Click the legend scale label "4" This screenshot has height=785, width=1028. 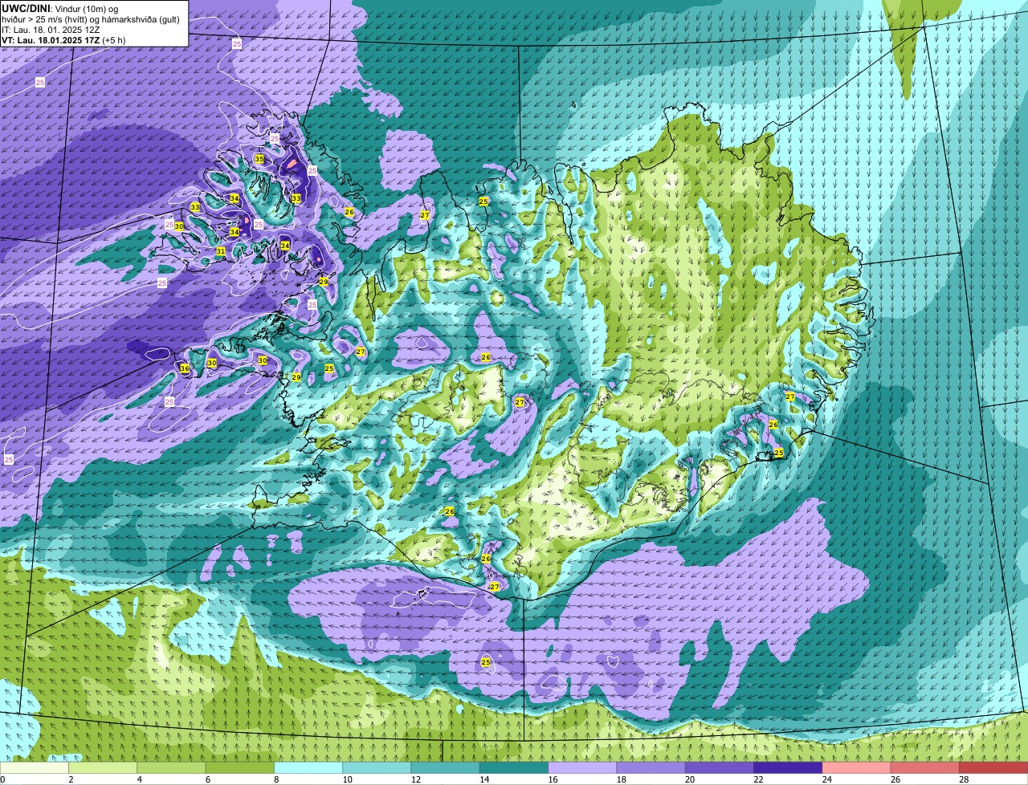pos(139,779)
